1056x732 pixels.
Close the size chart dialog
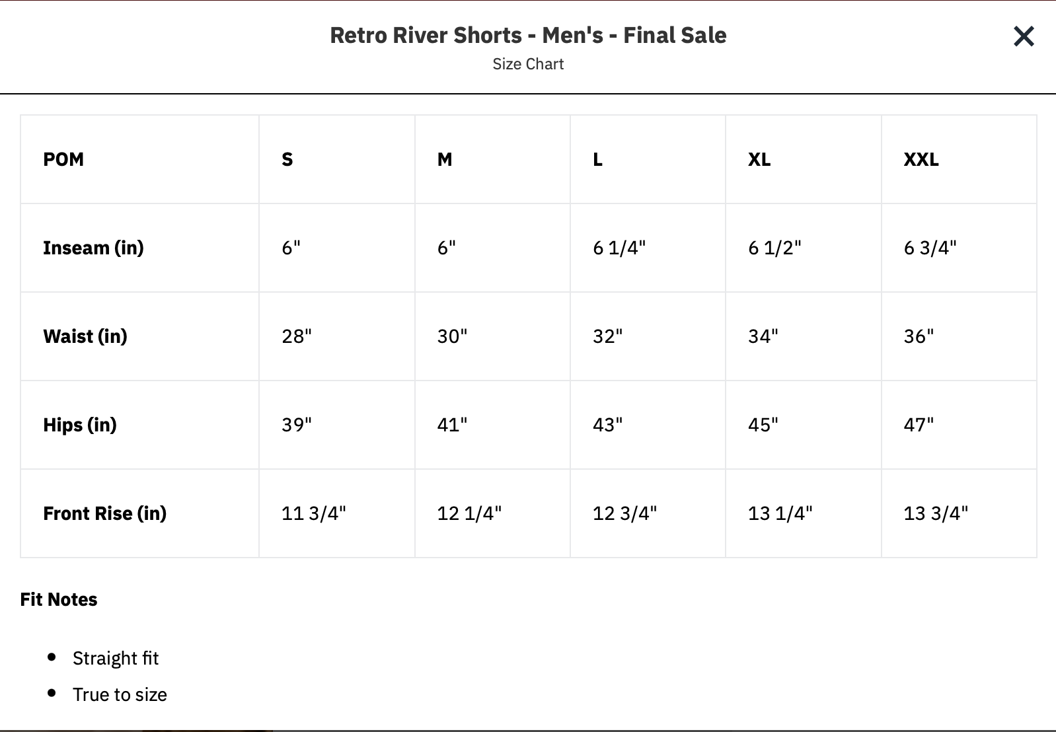1024,36
